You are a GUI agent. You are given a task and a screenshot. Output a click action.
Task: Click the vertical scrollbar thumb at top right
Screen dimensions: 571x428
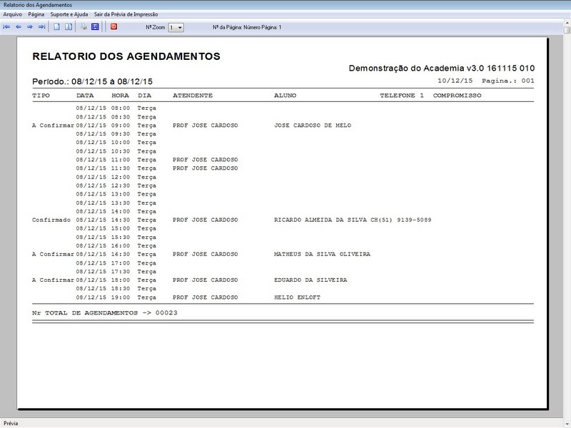[567, 30]
